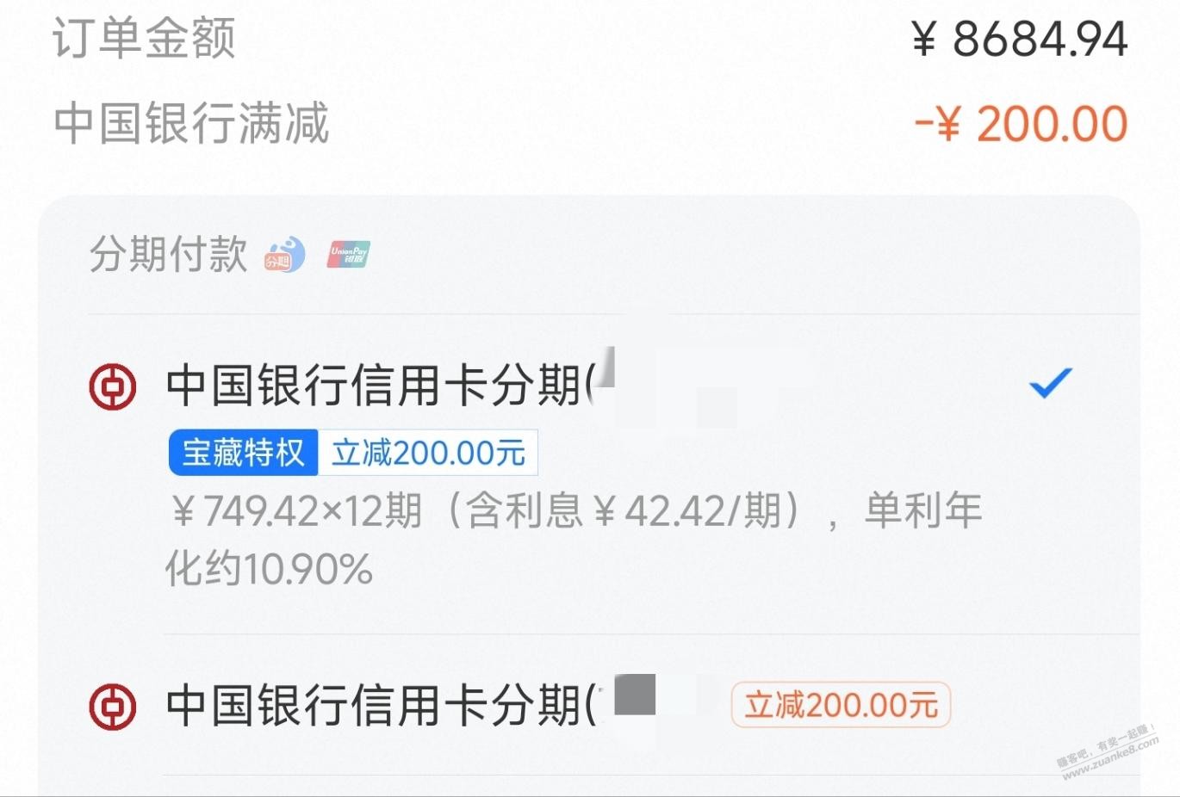Click the -¥200.00 discount amount
1180x797 pixels.
point(1022,124)
